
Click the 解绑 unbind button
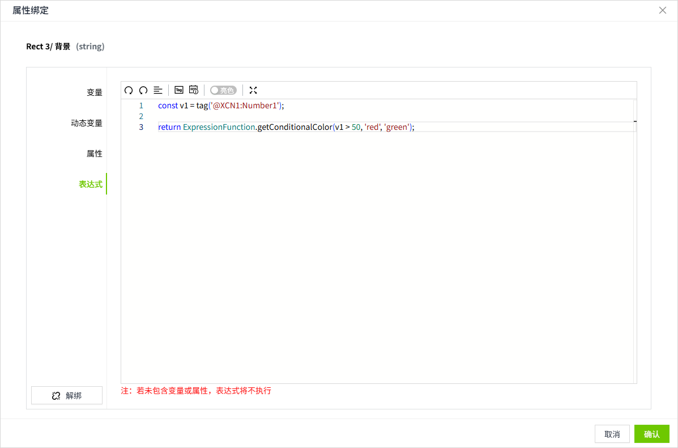(x=66, y=395)
